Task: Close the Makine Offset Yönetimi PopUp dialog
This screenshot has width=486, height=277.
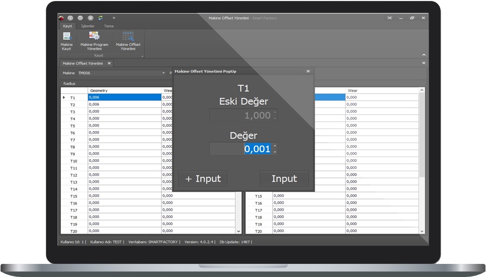Action: (308, 71)
